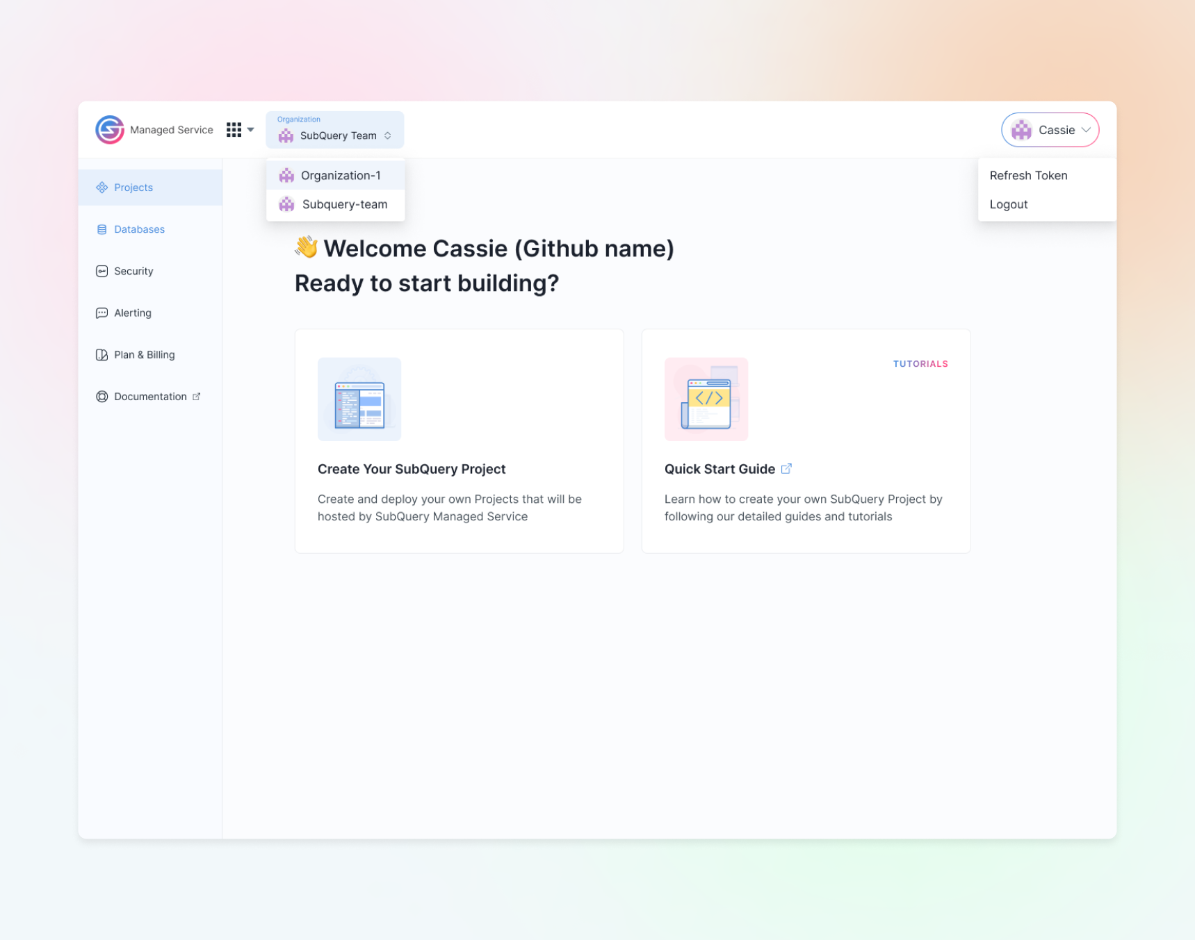Open Security in the sidebar
The height and width of the screenshot is (940, 1195).
[150, 271]
